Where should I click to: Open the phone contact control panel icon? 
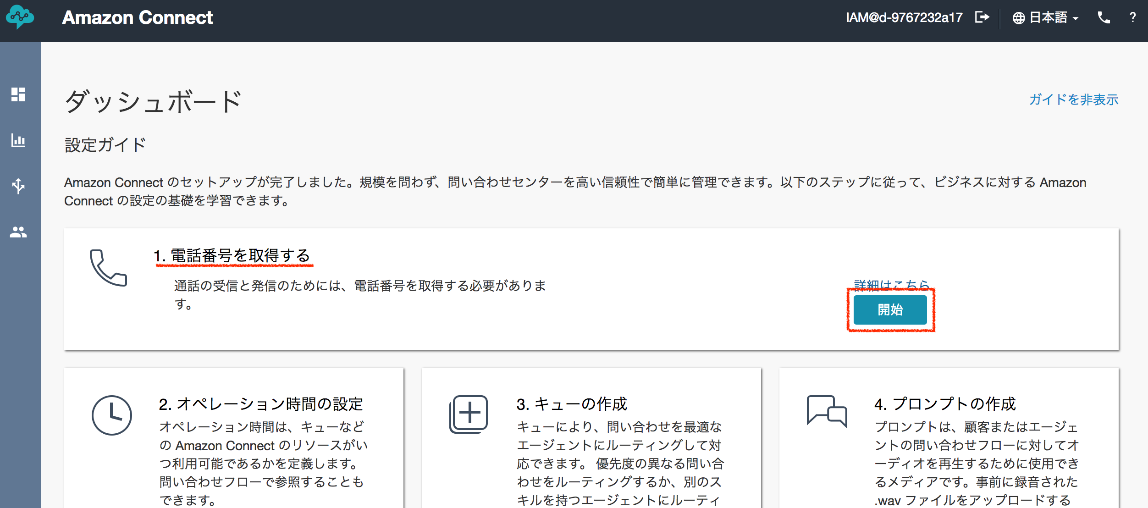(x=1104, y=17)
